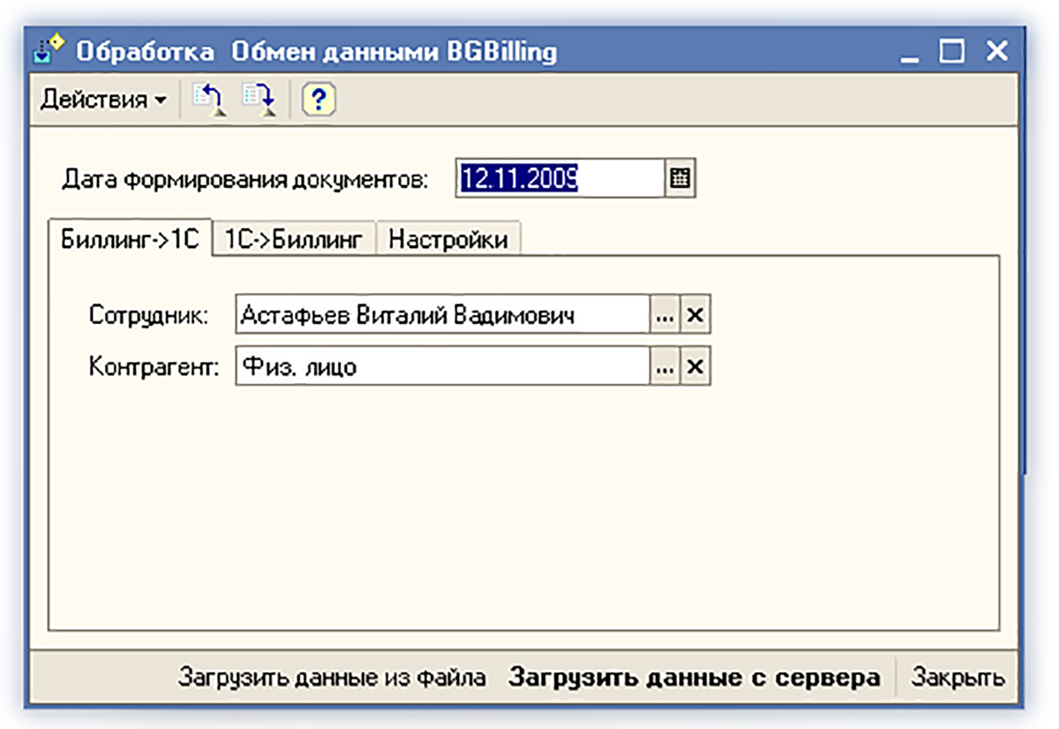Click the restore saved values toolbar icon
The image size is (1059, 729).
208,100
